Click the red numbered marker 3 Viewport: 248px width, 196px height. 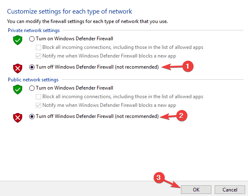tap(159, 177)
